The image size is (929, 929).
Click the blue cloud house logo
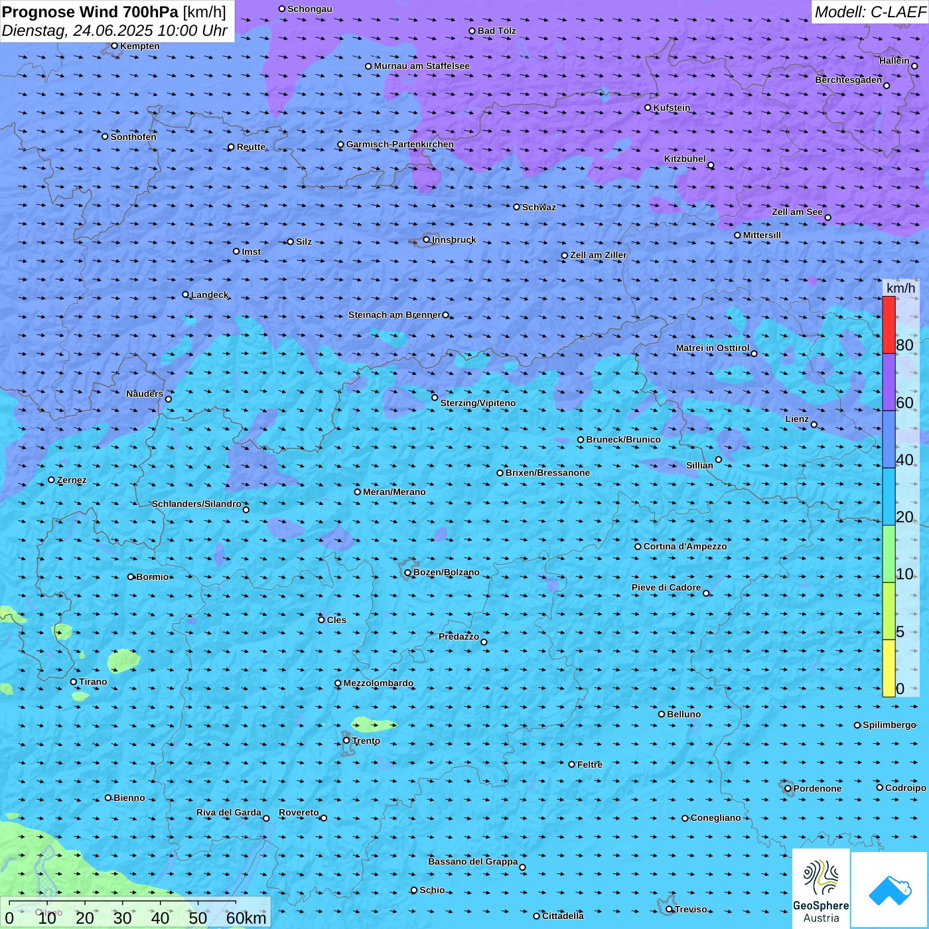(x=890, y=890)
